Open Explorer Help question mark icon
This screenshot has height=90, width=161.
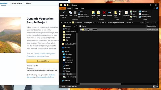[157, 8]
